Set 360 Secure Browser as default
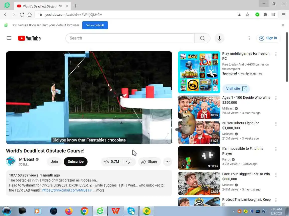The height and width of the screenshot is (216, 289). [x=95, y=25]
